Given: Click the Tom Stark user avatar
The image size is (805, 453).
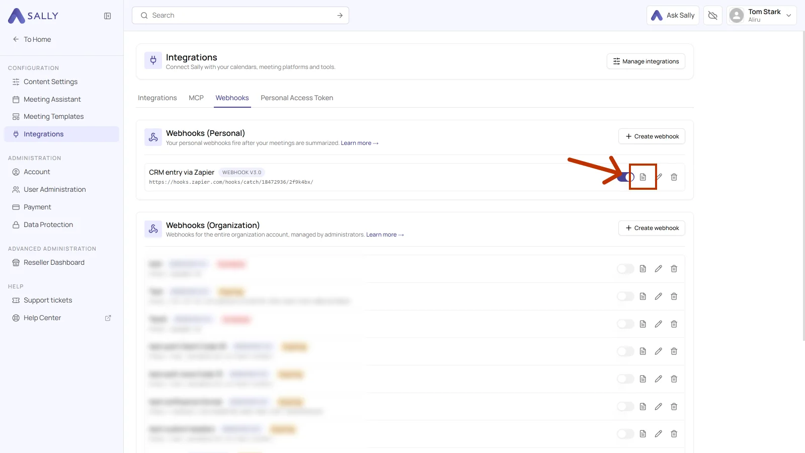Looking at the screenshot, I should point(737,16).
